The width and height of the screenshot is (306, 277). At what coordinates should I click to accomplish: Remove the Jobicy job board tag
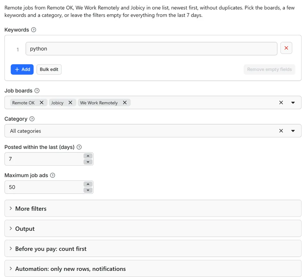pos(70,103)
